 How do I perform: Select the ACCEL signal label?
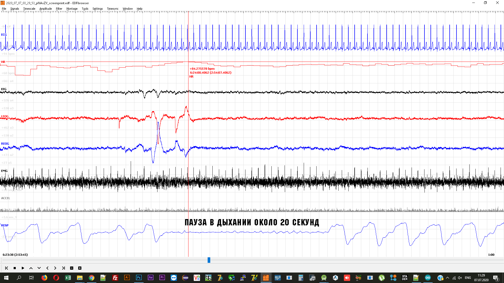pos(6,198)
